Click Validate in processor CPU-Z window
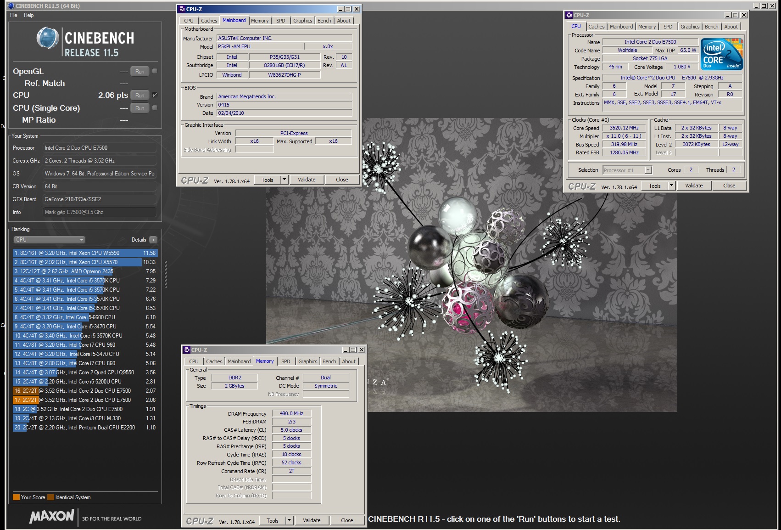Image resolution: width=781 pixels, height=530 pixels. coord(694,186)
